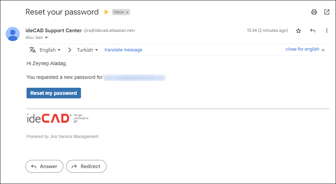336x184 pixels.
Task: Remove the Inbox label with its x
Action: 127,12
